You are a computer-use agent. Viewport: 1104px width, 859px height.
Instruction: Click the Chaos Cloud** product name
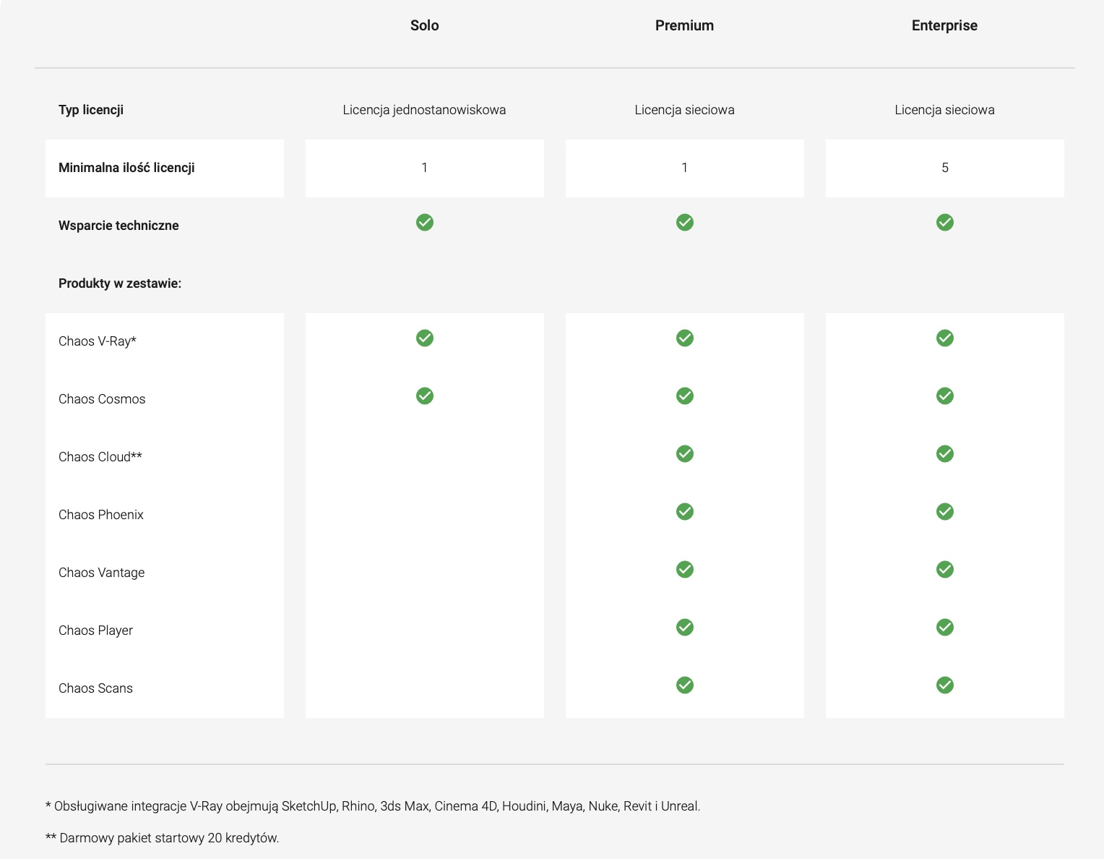coord(100,457)
